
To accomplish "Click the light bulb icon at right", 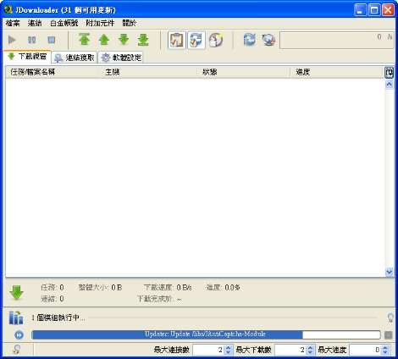I will pyautogui.click(x=390, y=318).
